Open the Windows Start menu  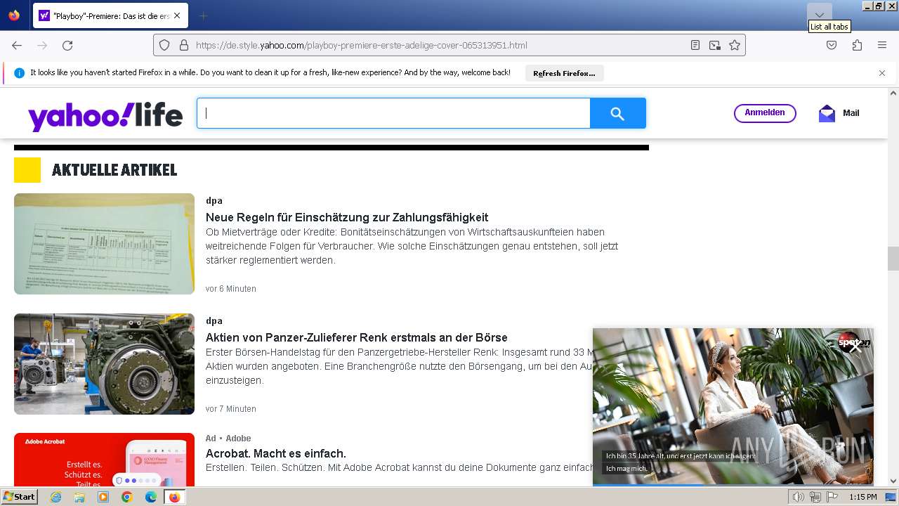pyautogui.click(x=19, y=497)
